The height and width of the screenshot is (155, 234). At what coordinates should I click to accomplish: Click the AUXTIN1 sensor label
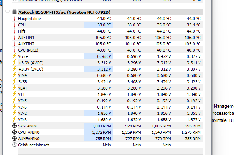tap(26, 38)
